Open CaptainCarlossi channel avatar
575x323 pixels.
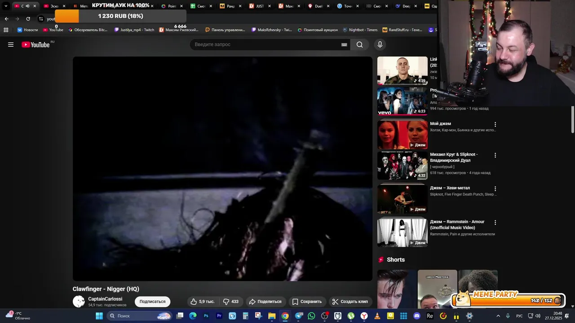click(x=79, y=301)
